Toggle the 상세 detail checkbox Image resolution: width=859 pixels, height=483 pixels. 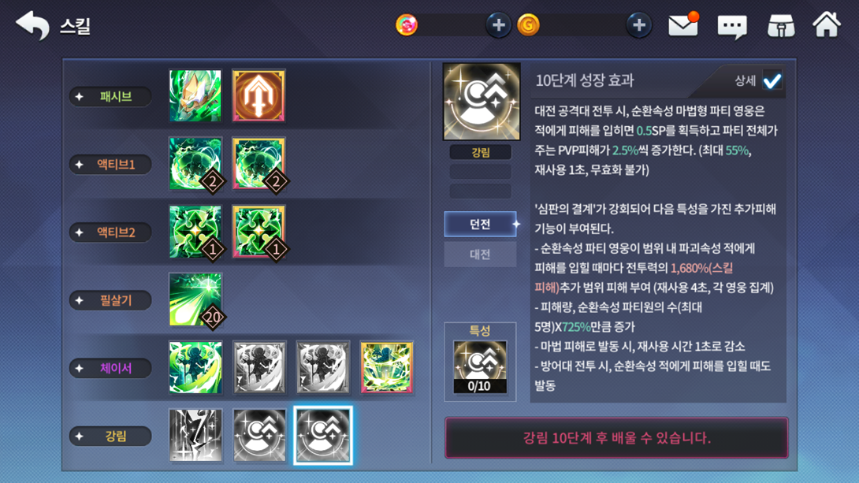click(x=772, y=81)
